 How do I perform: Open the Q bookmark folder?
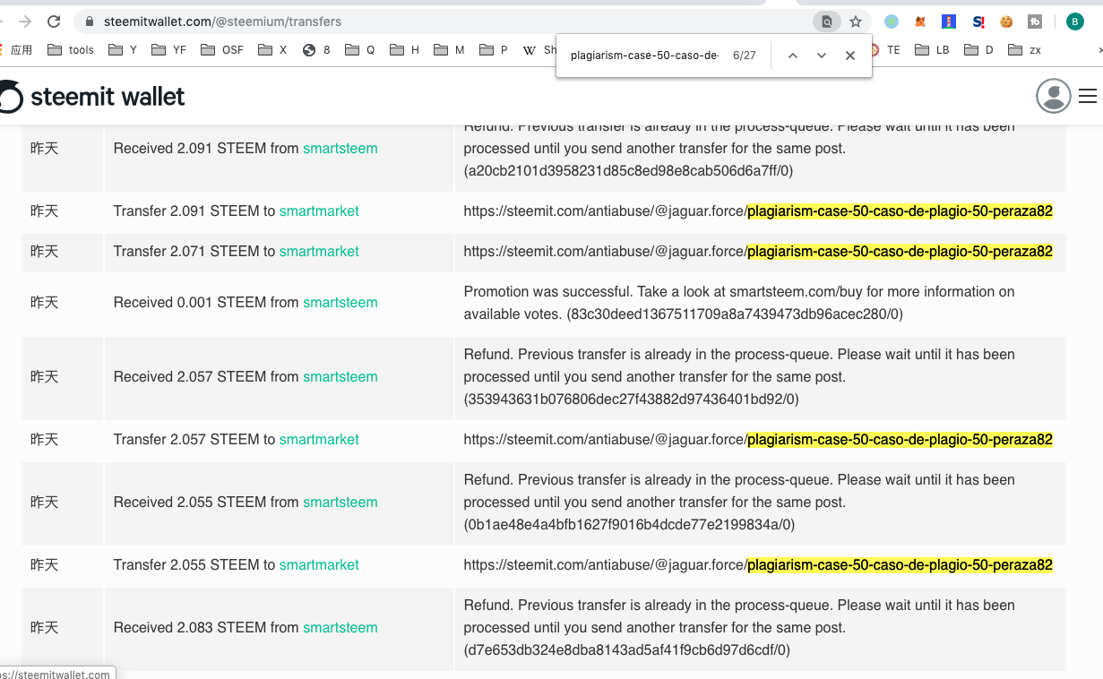click(x=360, y=50)
